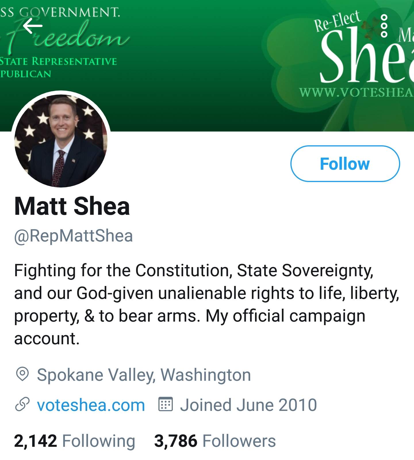Tap the State Representative banner text
Image resolution: width=414 pixels, height=460 pixels.
pyautogui.click(x=58, y=61)
